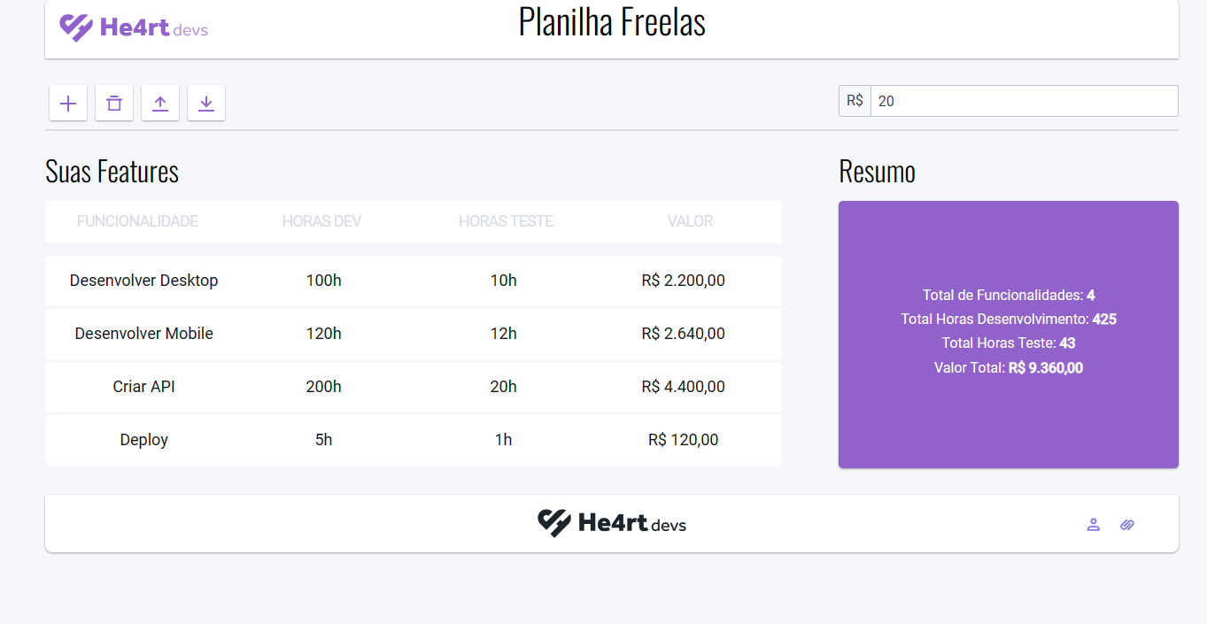Click the R$ 4.400,00 value cell
The image size is (1207, 624).
(x=684, y=387)
